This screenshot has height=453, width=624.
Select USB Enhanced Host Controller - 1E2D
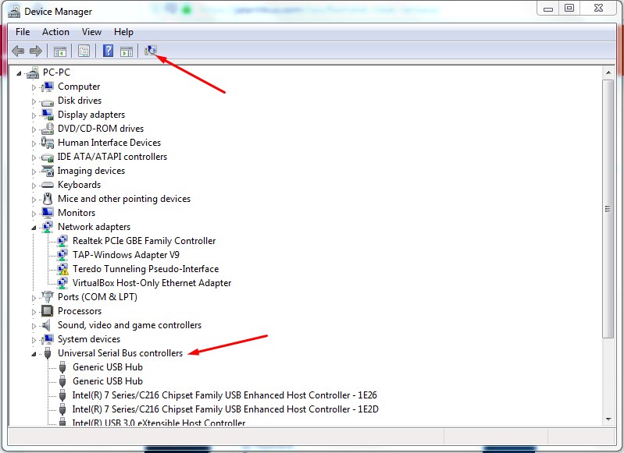click(225, 409)
